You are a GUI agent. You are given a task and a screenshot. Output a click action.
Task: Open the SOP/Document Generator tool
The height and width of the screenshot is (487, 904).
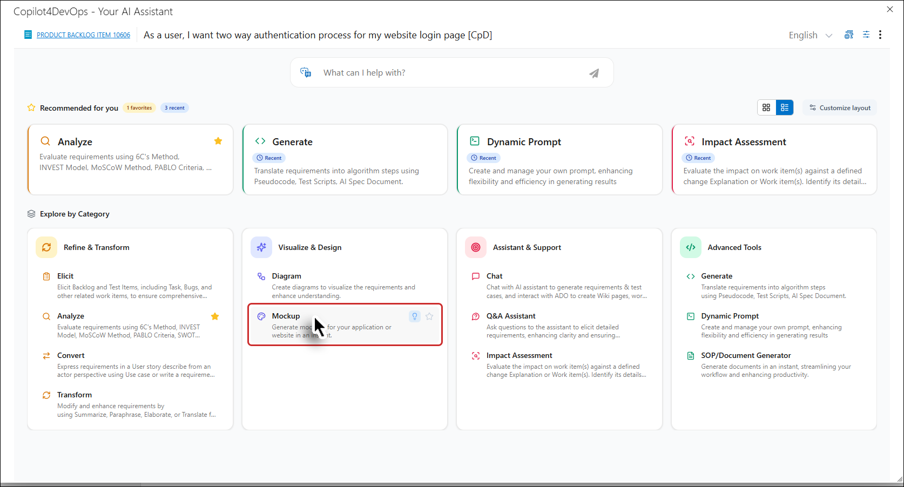745,355
